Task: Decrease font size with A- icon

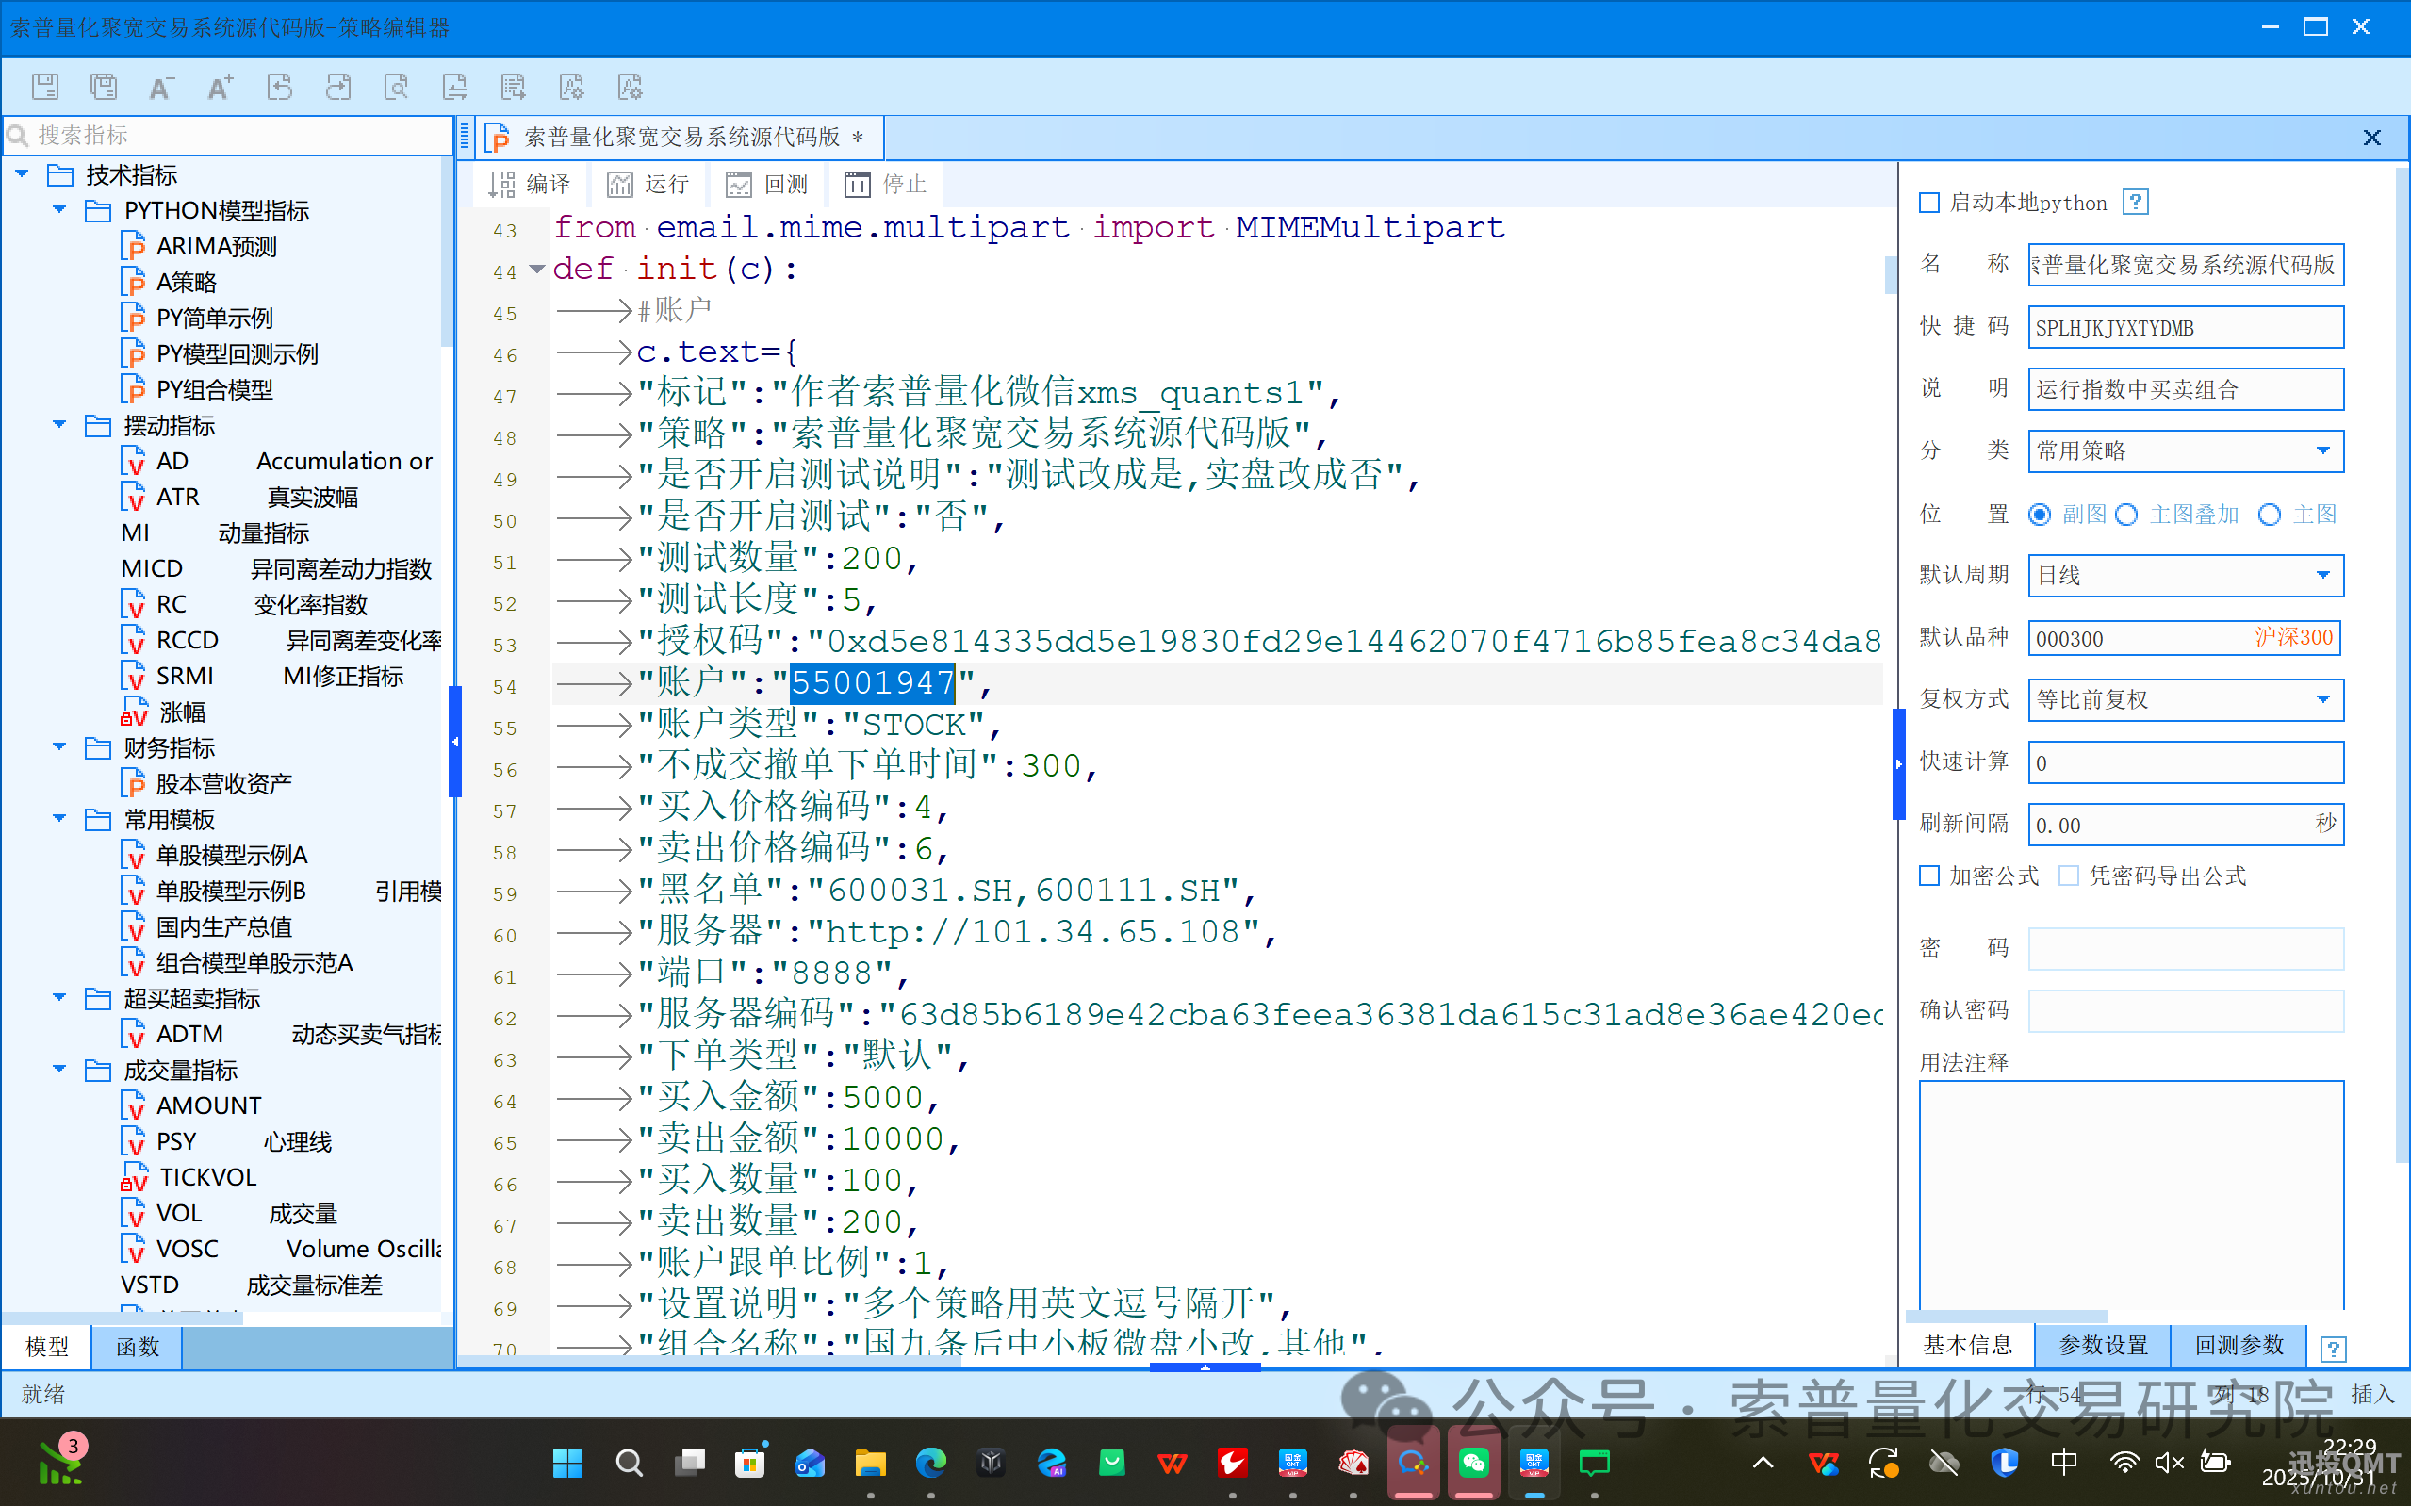Action: click(161, 87)
